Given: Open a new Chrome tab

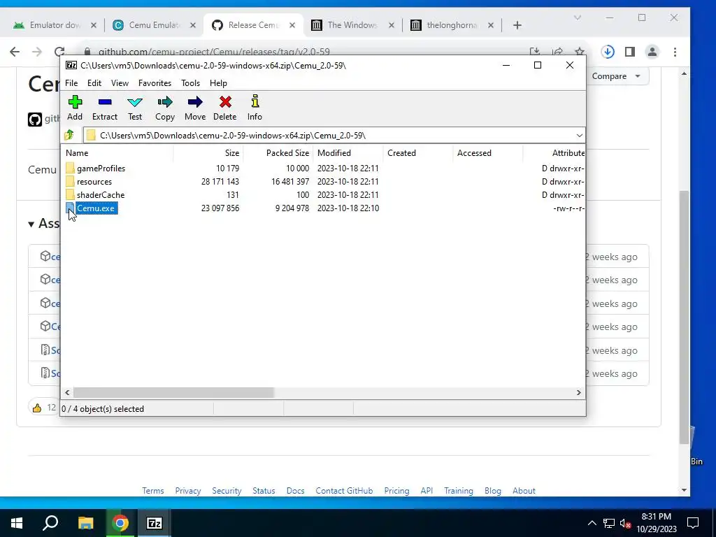Looking at the screenshot, I should [x=517, y=25].
